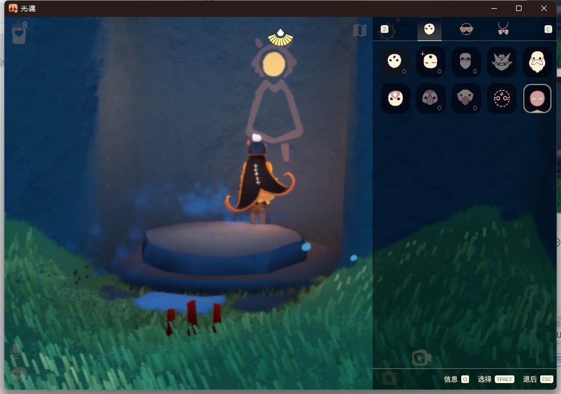Image resolution: width=561 pixels, height=394 pixels.
Task: Click the 光遇 app icon in title bar
Action: point(13,8)
